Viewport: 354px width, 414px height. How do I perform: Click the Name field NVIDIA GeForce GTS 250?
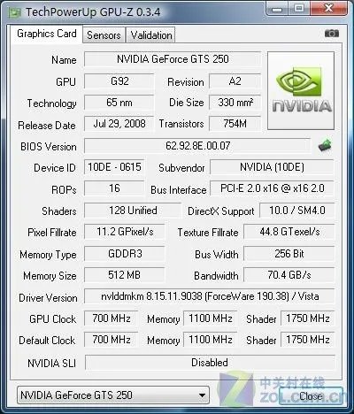(x=173, y=59)
